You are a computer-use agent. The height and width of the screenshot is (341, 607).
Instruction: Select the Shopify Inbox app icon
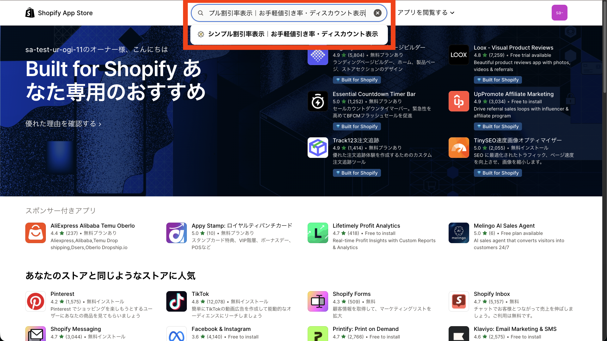tap(459, 301)
